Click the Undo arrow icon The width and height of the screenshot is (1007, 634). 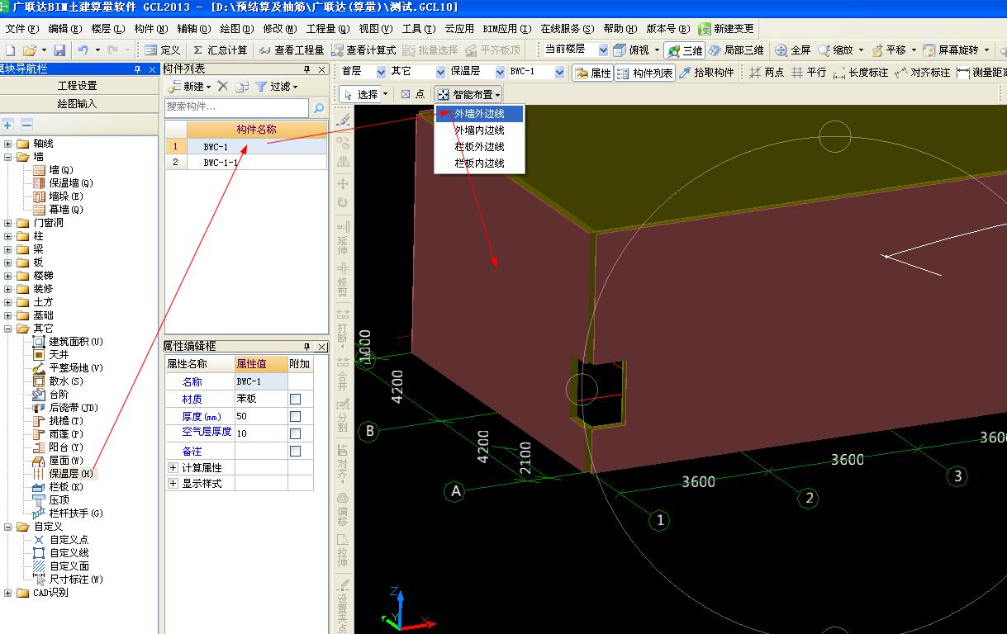(x=83, y=50)
